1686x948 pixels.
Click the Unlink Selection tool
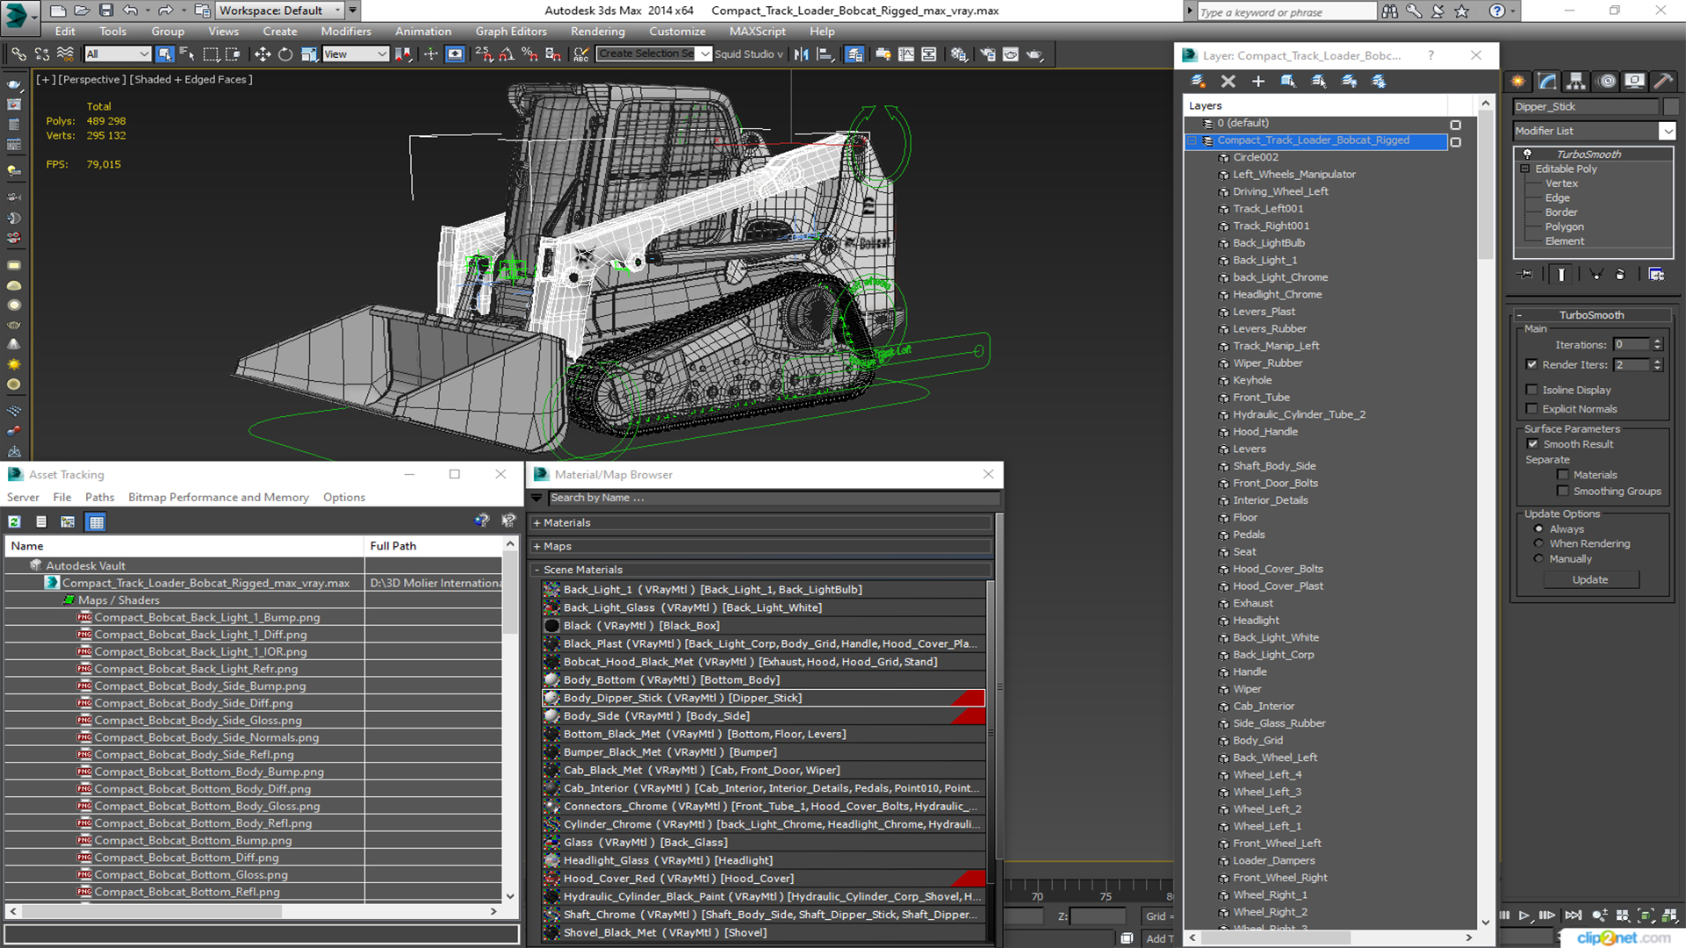[42, 54]
